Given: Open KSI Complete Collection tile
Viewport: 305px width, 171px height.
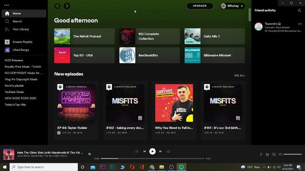Looking at the screenshot, I should point(149,36).
